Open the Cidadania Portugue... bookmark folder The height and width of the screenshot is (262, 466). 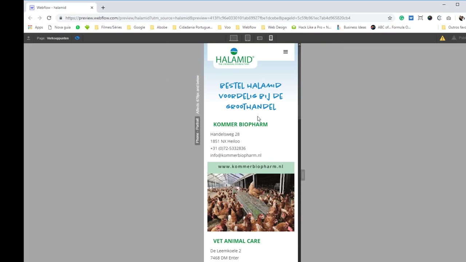[192, 27]
